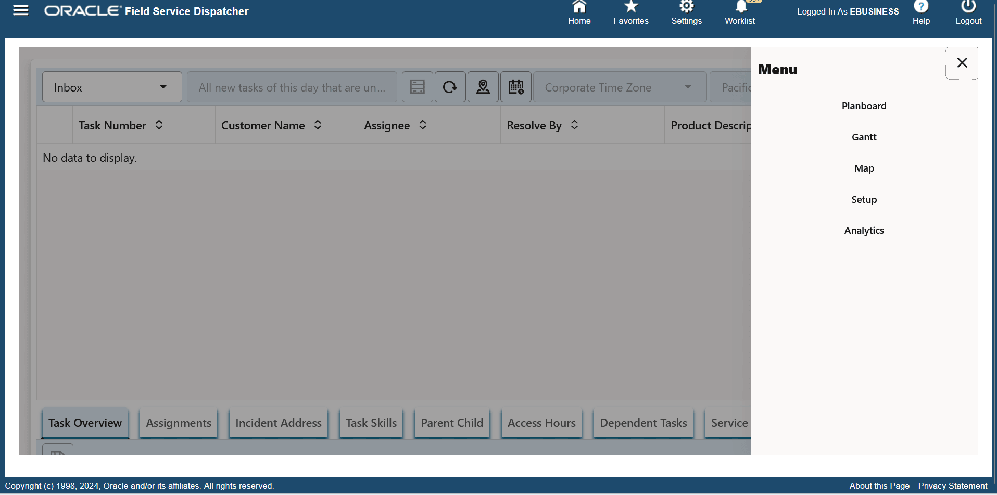Toggle sorting on the Task Number column
This screenshot has height=495, width=997.
coord(159,125)
